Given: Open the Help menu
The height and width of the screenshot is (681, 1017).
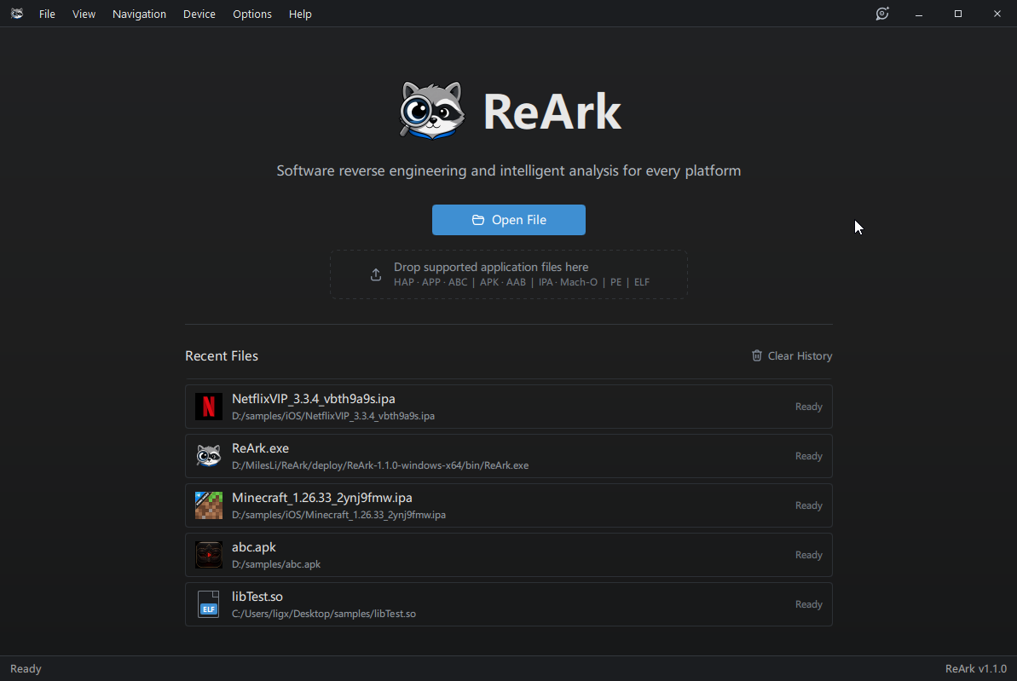Looking at the screenshot, I should point(300,14).
